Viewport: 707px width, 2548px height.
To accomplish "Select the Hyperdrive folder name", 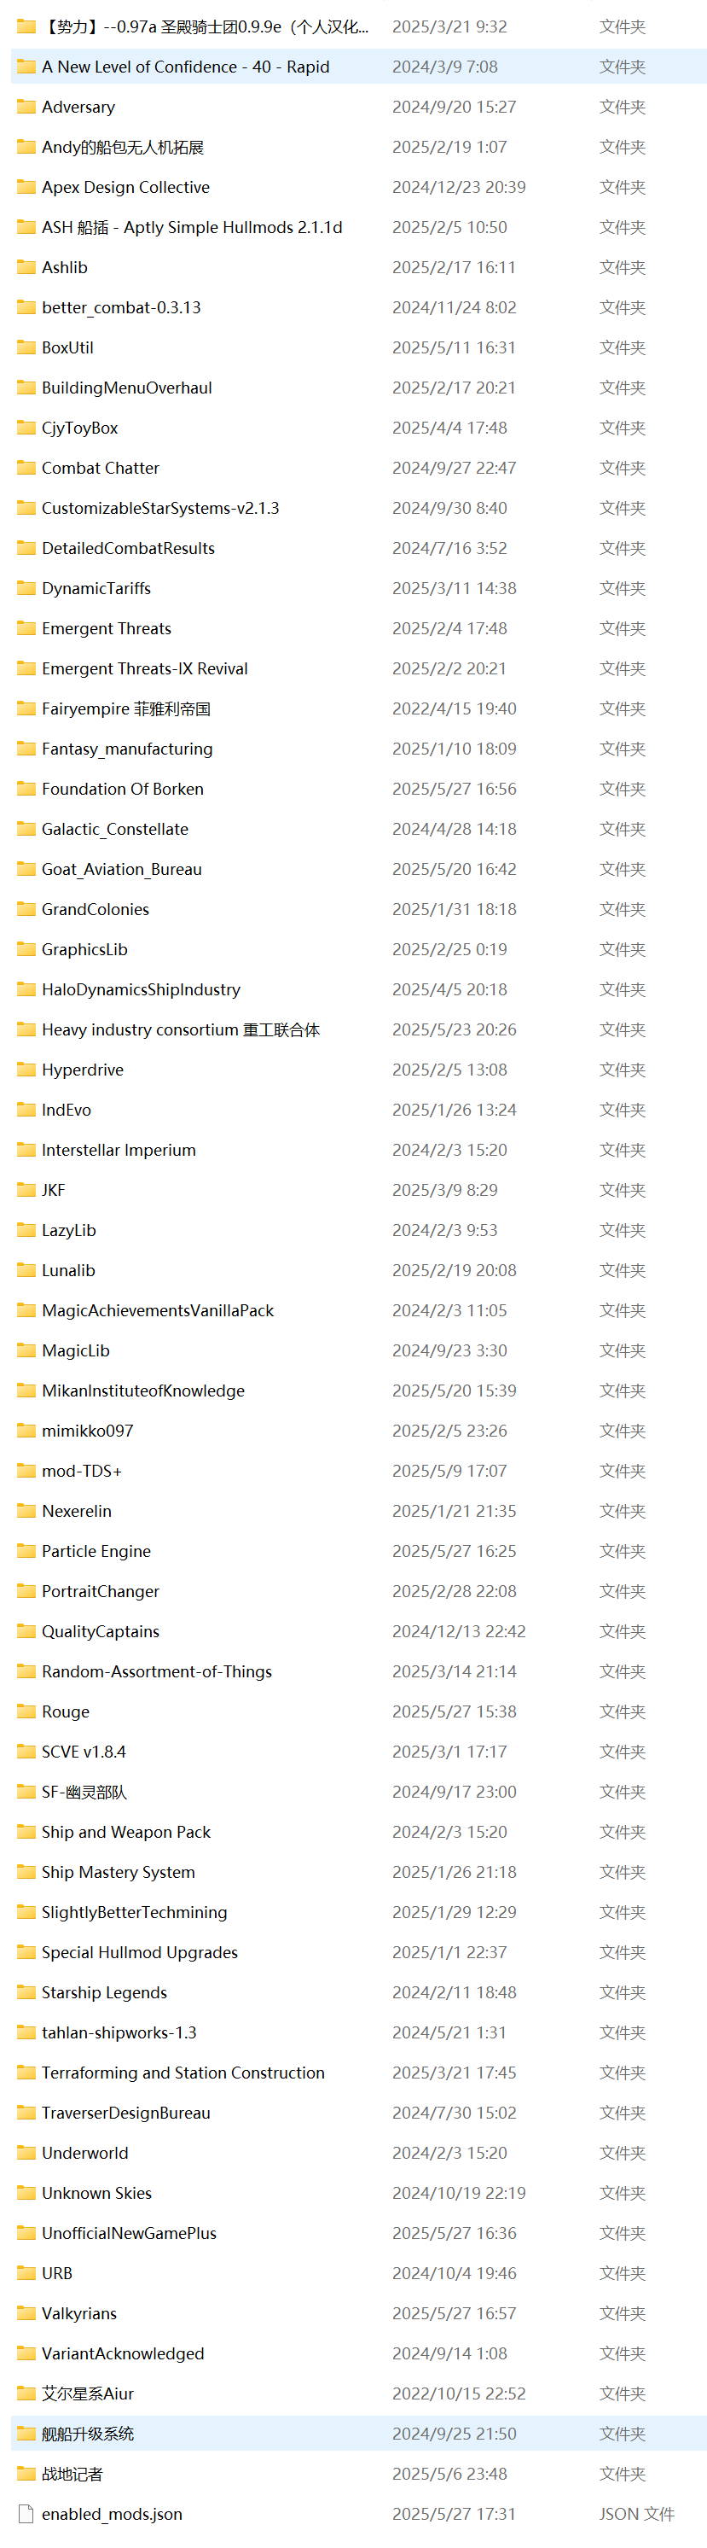I will 82,1070.
